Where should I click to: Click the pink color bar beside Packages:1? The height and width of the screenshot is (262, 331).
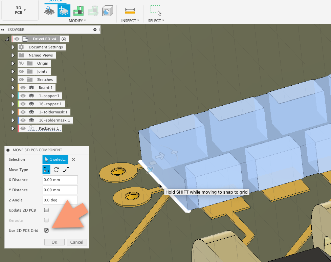coord(19,128)
